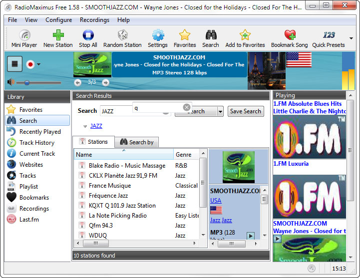Open Playlist in Library
The width and height of the screenshot is (360, 278).
tap(37, 186)
